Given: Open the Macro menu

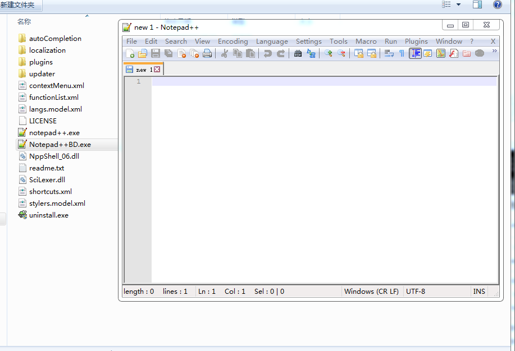Looking at the screenshot, I should point(366,41).
